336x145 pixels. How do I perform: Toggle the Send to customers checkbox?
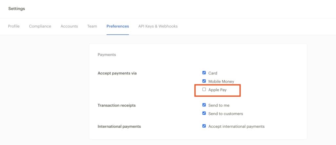coord(204,113)
